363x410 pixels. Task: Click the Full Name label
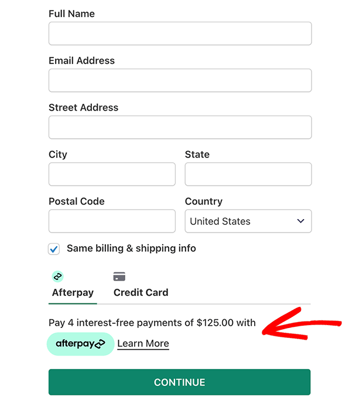pos(71,13)
